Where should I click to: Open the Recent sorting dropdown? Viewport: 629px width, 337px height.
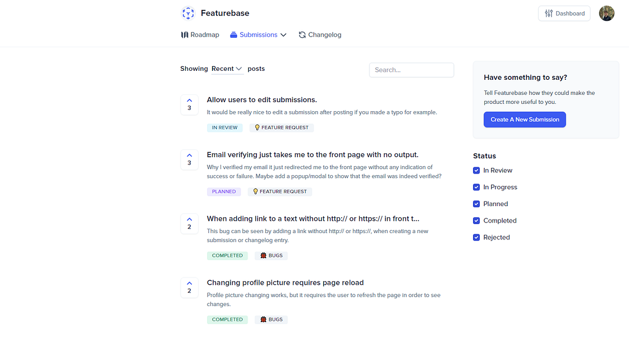pyautogui.click(x=226, y=69)
